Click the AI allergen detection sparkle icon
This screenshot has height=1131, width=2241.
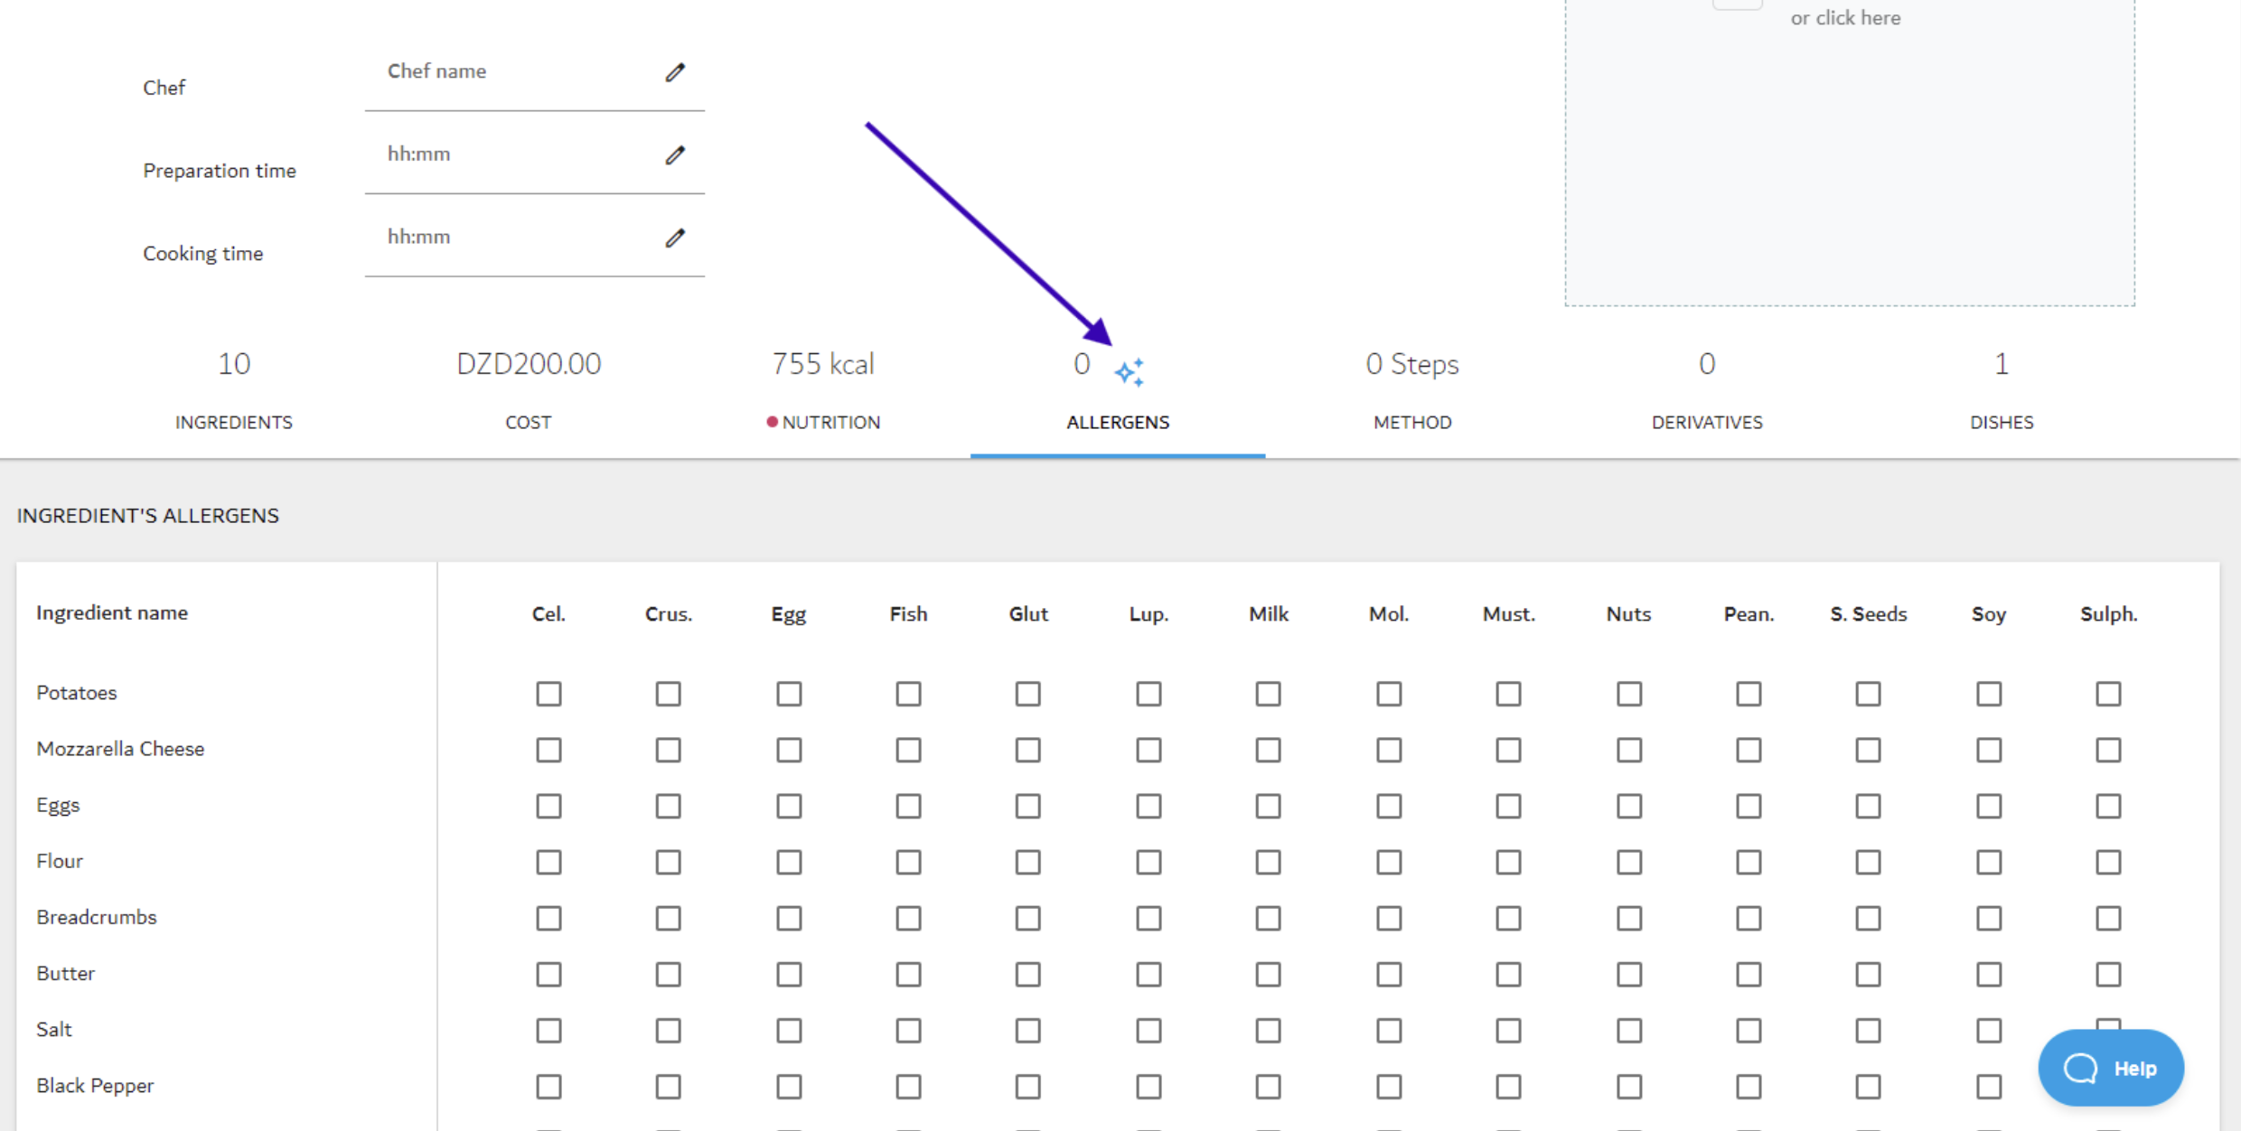1130,372
